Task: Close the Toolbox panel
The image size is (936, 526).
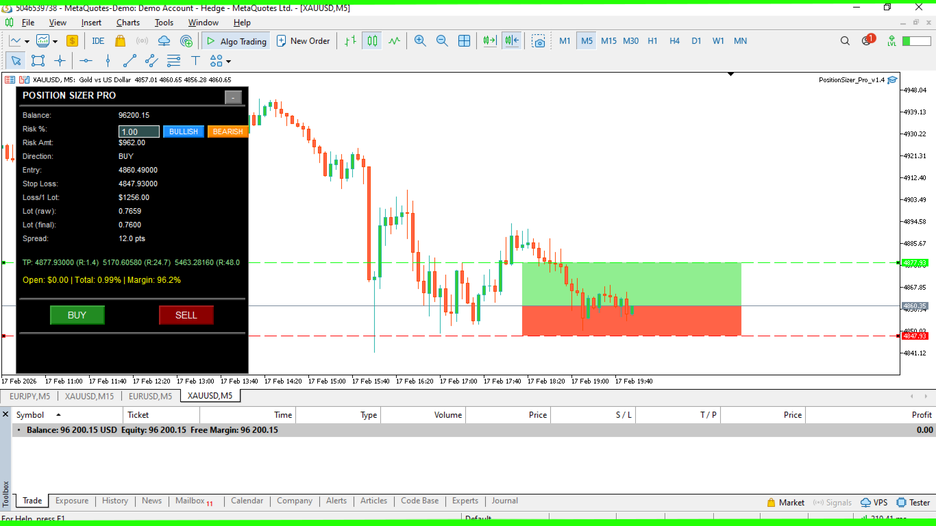Action: tap(5, 414)
